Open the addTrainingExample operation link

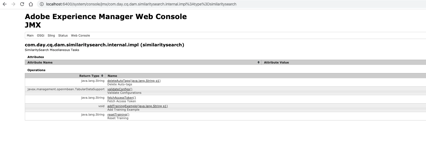[138, 106]
